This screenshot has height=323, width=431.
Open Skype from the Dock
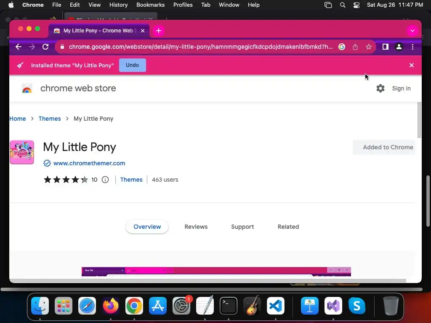click(x=357, y=306)
